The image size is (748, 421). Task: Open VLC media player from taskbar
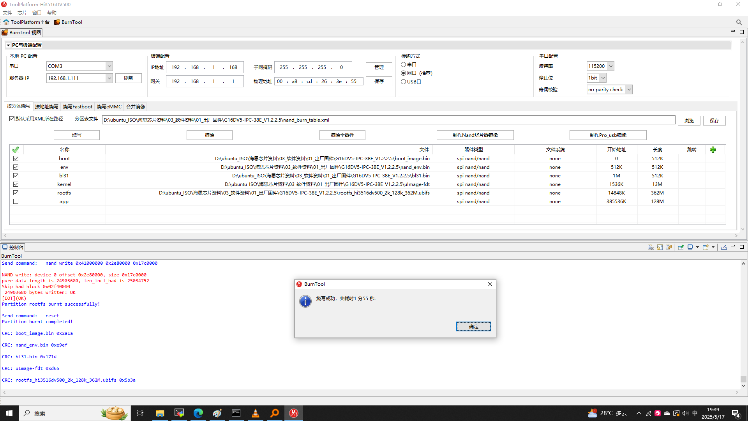(x=256, y=413)
